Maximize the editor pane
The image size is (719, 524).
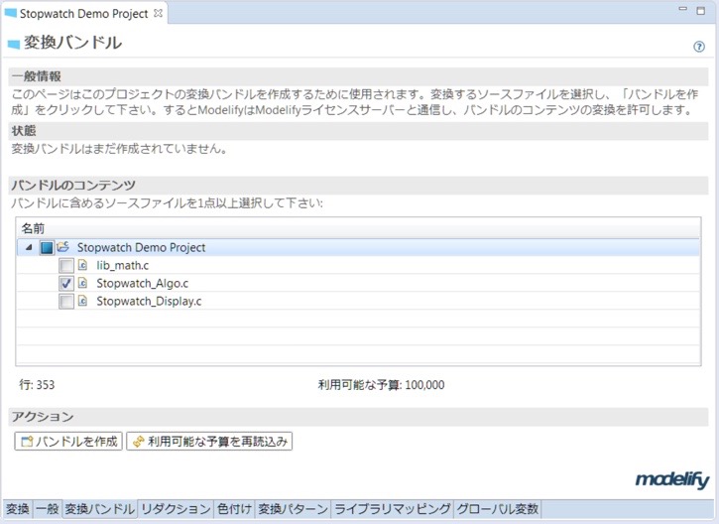[x=701, y=10]
